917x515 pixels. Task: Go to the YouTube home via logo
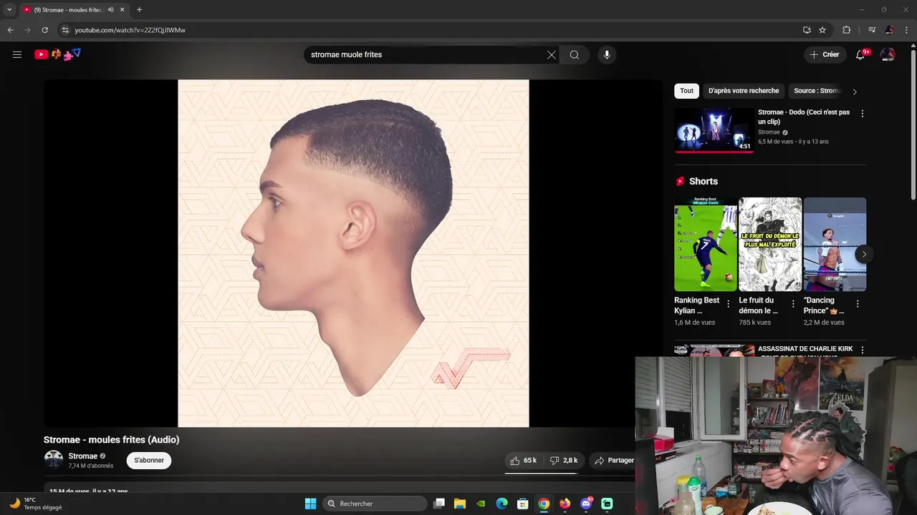click(x=58, y=54)
